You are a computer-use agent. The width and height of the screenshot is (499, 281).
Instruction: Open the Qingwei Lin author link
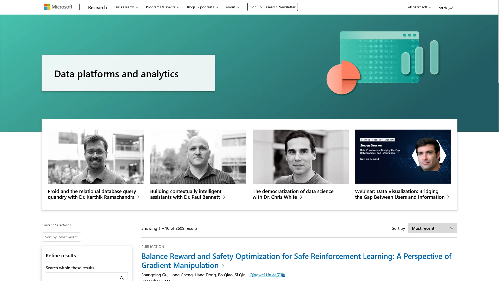pos(267,274)
